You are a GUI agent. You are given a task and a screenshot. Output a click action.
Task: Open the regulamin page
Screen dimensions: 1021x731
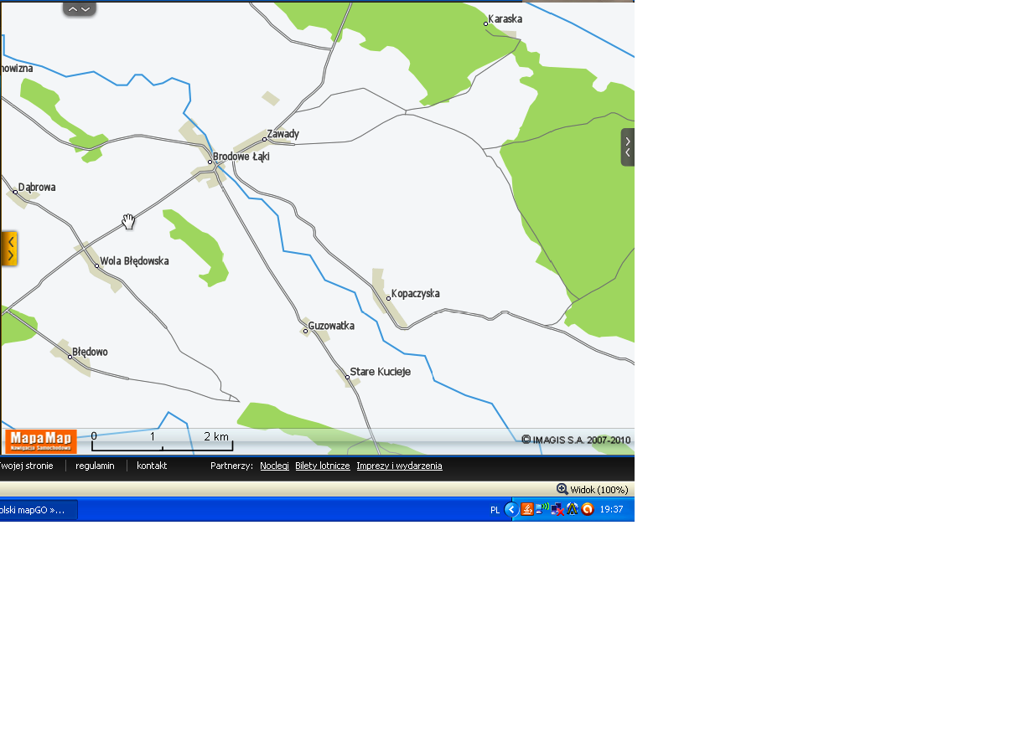pyautogui.click(x=95, y=466)
